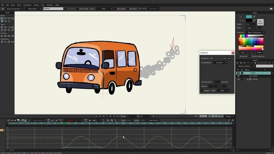Pick a color from the swatches palette
The width and height of the screenshot is (274, 154).
tap(251, 42)
